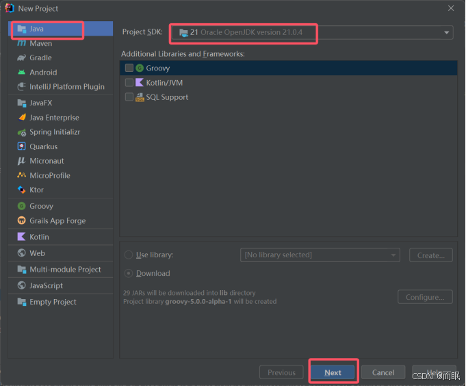Click the JavaFX folder icon
The width and height of the screenshot is (466, 386).
point(22,103)
